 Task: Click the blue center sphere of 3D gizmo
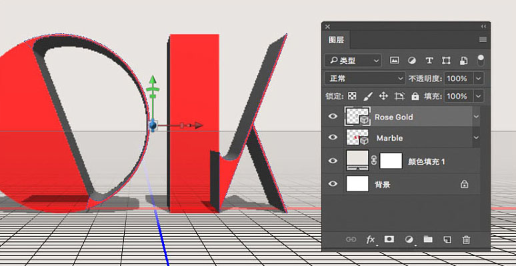(153, 125)
